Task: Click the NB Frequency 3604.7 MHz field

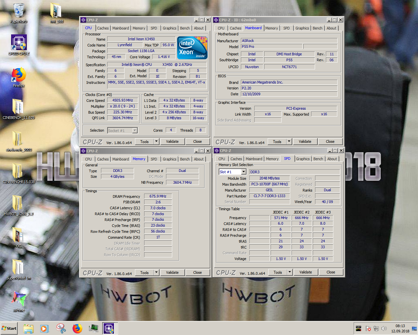Action: coord(182,182)
